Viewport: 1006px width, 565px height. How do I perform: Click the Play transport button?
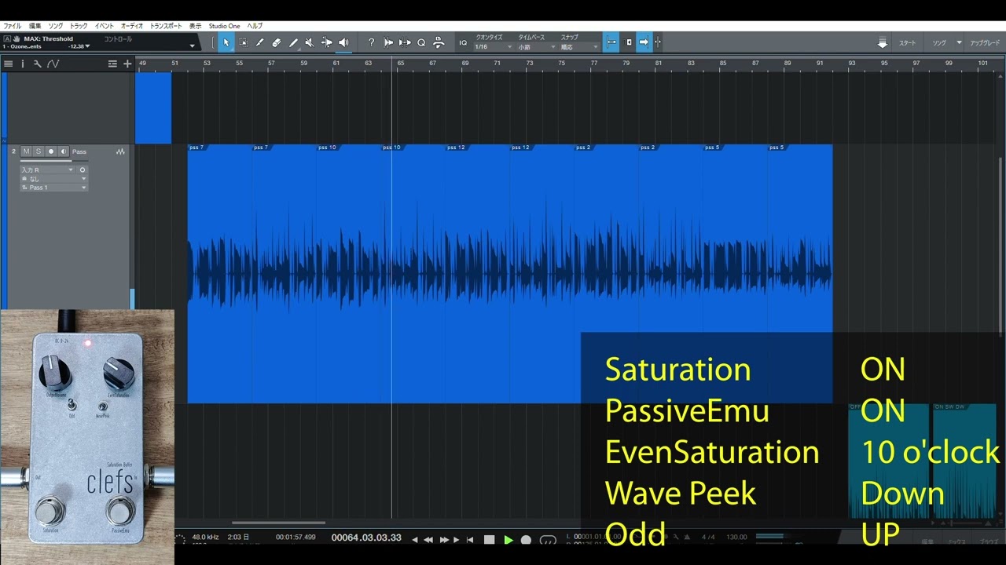[x=508, y=540]
